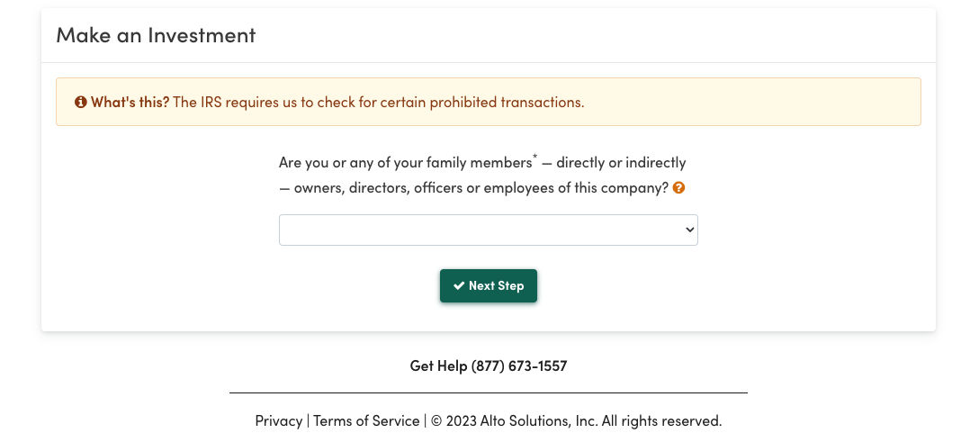Open the Privacy link in footer
Image resolution: width=970 pixels, height=442 pixels.
[x=278, y=421]
